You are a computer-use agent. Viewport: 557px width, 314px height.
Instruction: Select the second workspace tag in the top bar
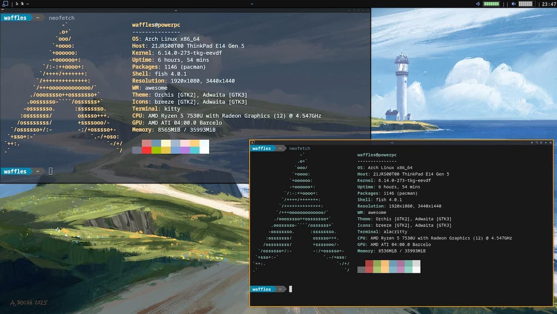[22, 4]
